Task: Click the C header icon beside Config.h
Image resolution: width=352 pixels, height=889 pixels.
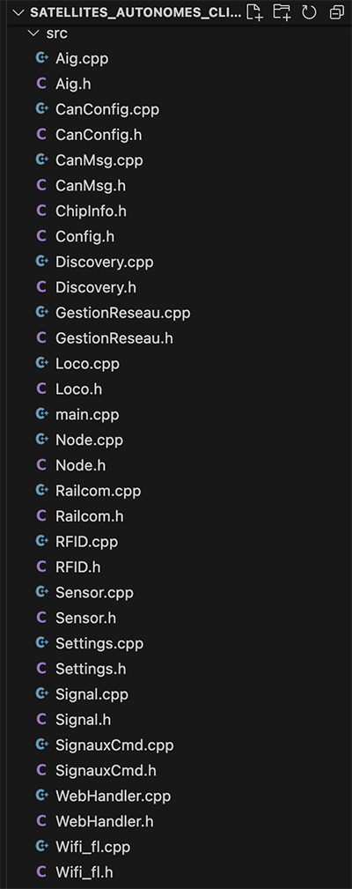Action: click(40, 235)
